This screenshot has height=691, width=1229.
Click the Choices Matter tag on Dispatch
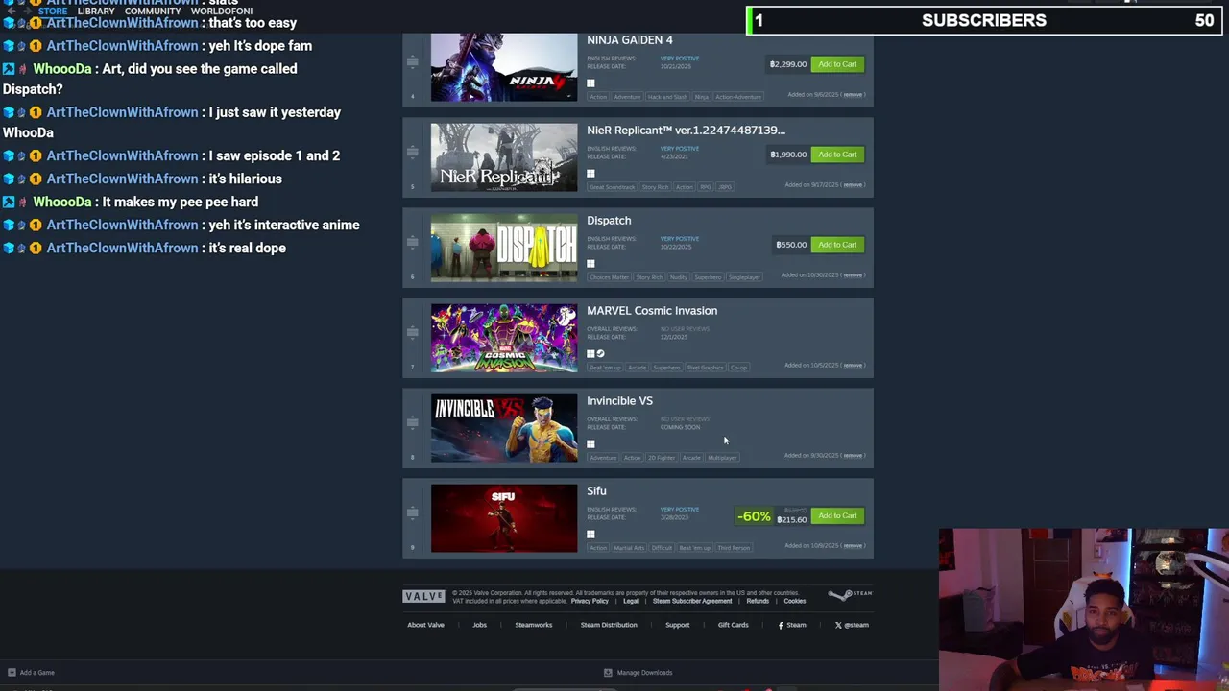tap(610, 277)
